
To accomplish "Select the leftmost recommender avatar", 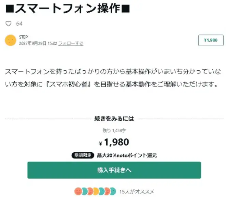I will 78,191.
